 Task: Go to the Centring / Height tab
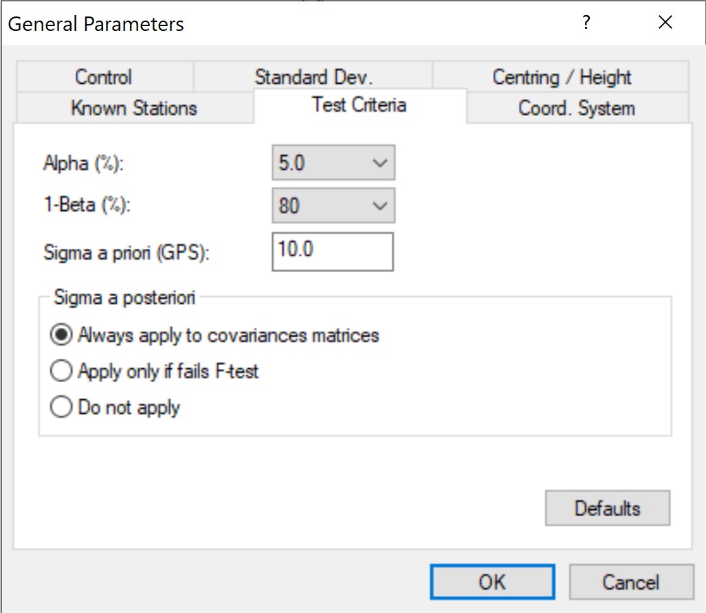click(x=561, y=77)
